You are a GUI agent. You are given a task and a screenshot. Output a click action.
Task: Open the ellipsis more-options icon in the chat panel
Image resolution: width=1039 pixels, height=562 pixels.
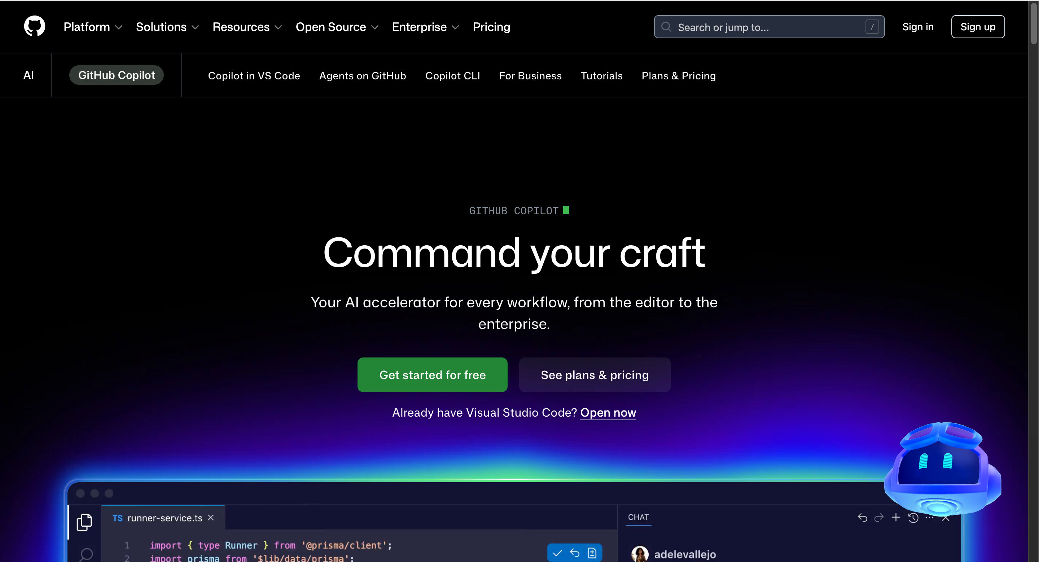[930, 518]
